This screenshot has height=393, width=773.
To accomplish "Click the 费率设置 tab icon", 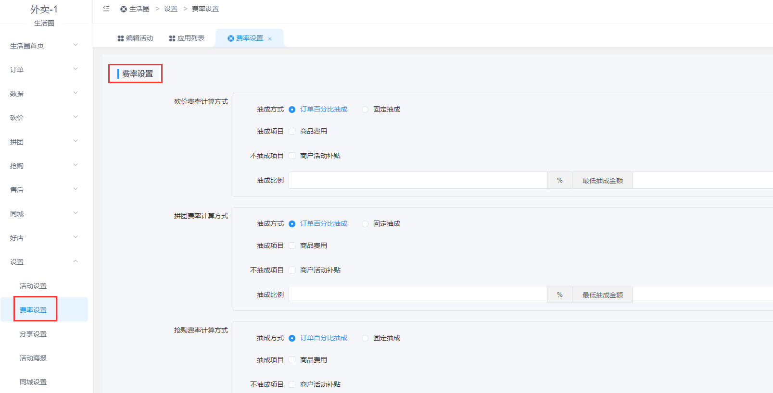I will click(231, 38).
